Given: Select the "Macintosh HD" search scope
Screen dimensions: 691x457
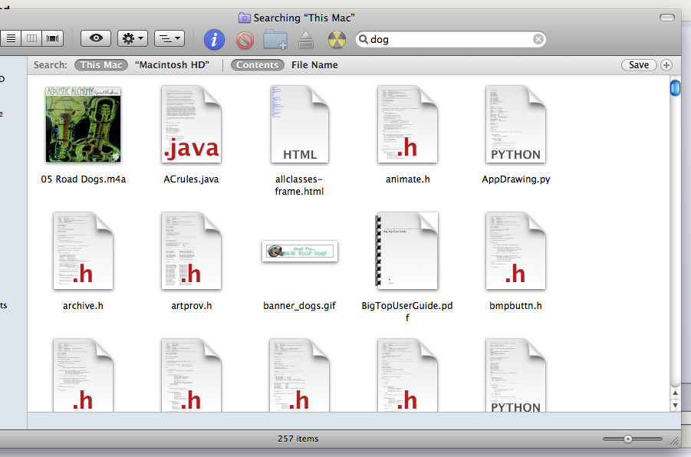Looking at the screenshot, I should [172, 65].
